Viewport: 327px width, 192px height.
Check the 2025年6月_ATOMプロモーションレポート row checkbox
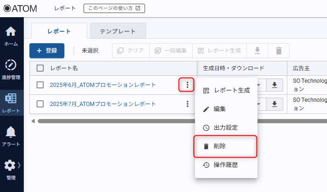coord(40,85)
